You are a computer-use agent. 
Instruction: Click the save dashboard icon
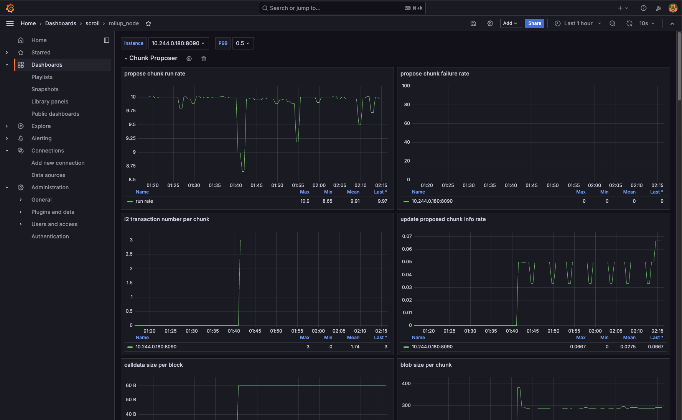(473, 23)
